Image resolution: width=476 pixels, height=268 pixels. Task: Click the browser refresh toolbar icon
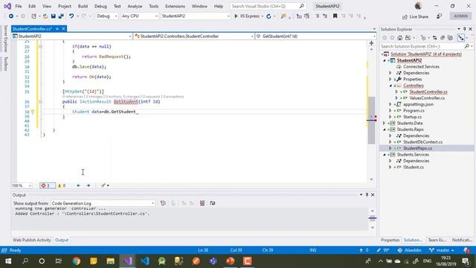[268, 16]
